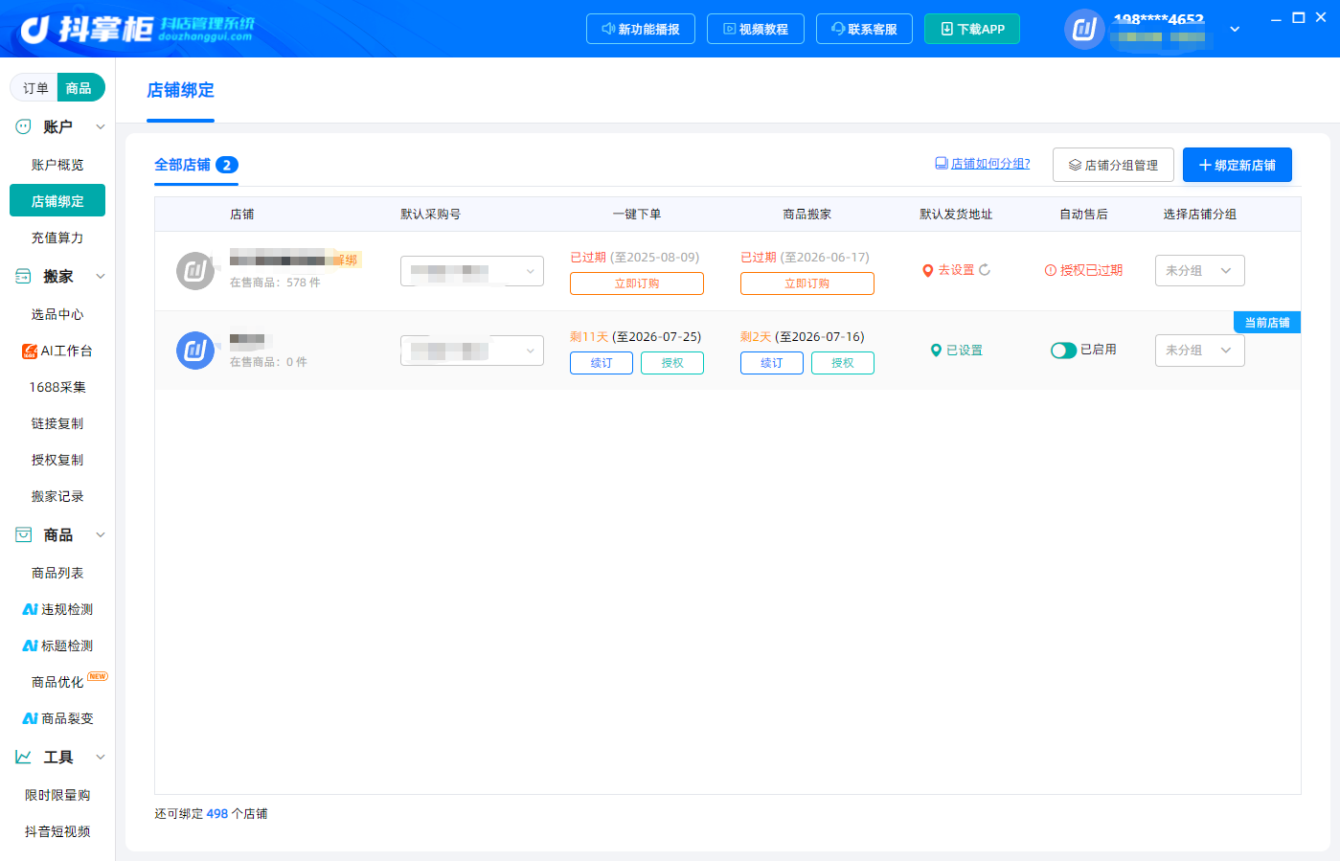Click 授权 under 一键下单 (剩11天)
This screenshot has width=1340, height=861.
click(672, 363)
